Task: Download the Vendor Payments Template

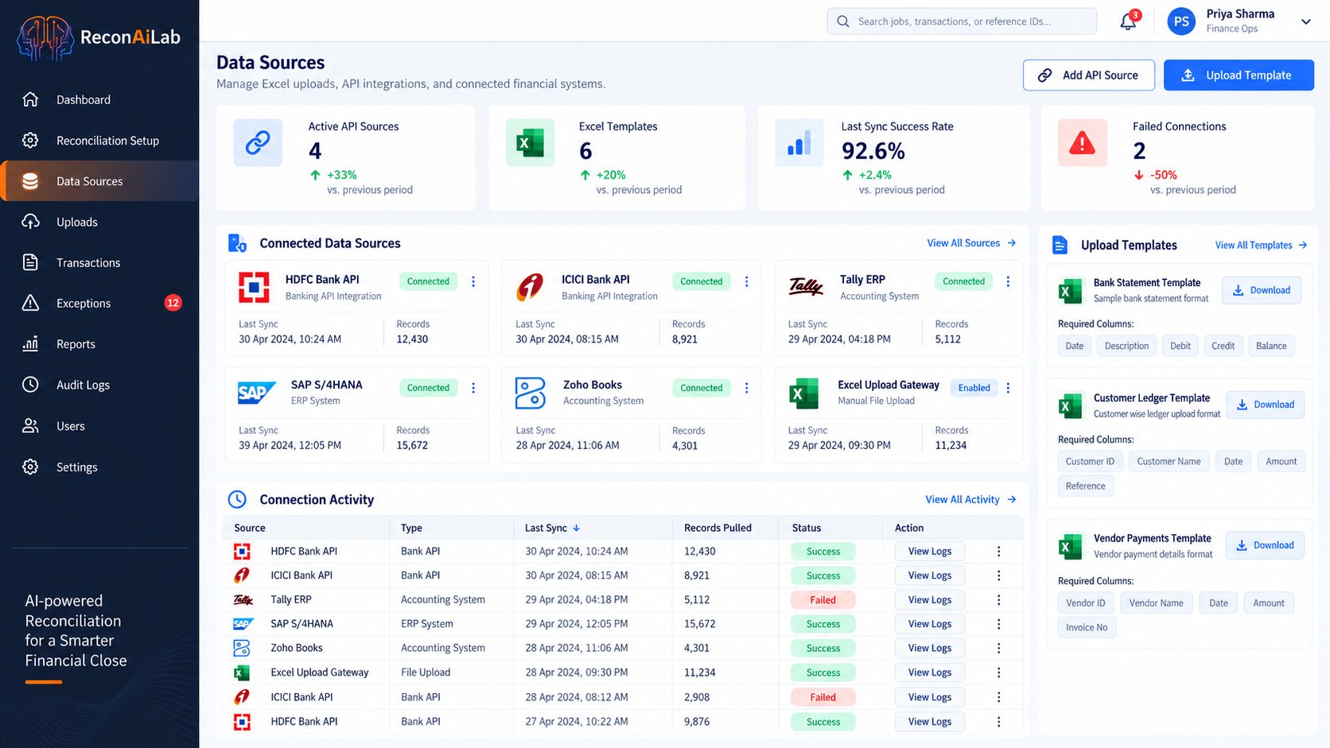Action: [x=1265, y=545]
